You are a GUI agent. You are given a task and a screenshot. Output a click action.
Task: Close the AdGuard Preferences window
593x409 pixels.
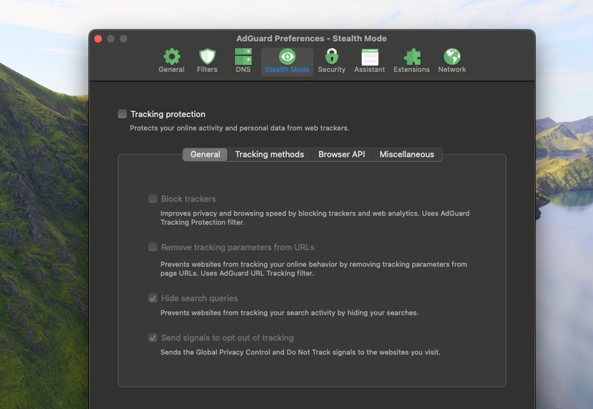coord(98,39)
